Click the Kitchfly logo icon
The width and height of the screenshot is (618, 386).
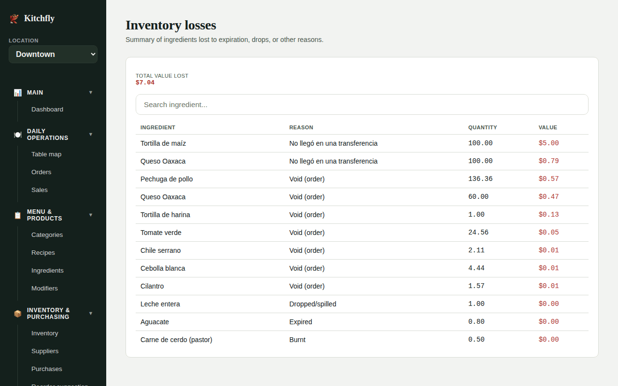pos(14,19)
